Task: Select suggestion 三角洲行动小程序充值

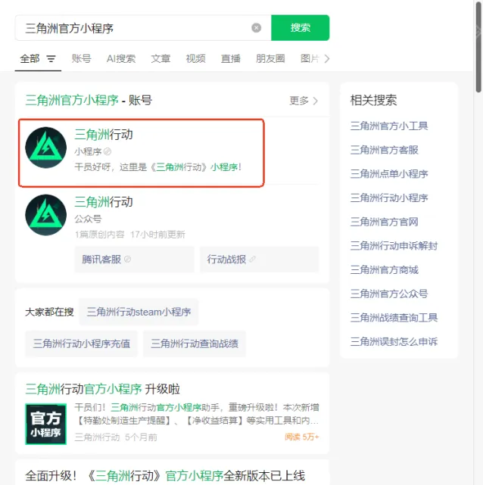Action: pyautogui.click(x=81, y=344)
